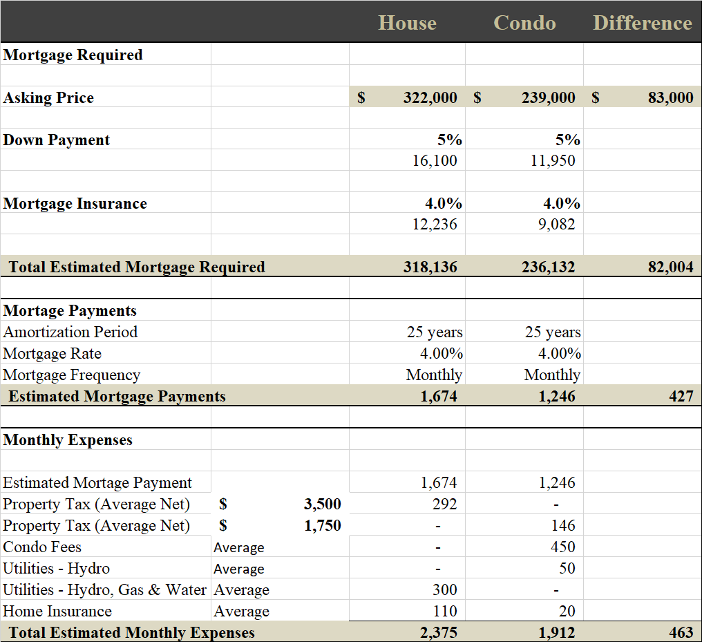Select the asking price difference 83,000 cell

pos(670,97)
